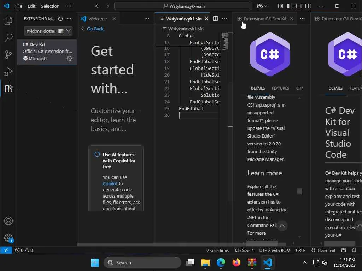Viewport: 362px width, 271px height.
Task: Click the Tab Size: 4 status item
Action: point(244,250)
